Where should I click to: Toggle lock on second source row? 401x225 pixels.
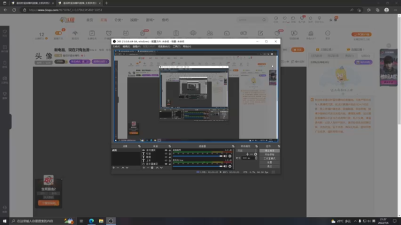point(169,153)
